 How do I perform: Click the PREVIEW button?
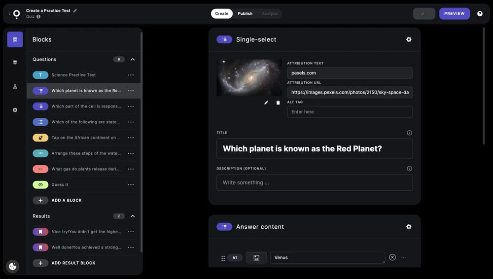454,13
